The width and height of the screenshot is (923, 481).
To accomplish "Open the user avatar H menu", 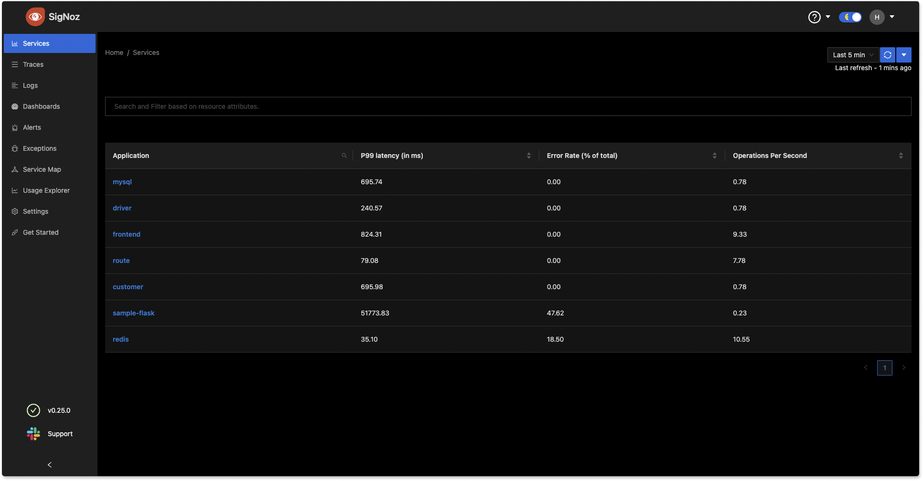I will (877, 17).
